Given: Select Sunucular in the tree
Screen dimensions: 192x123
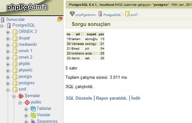Looking at the screenshot, I should pos(15,19).
